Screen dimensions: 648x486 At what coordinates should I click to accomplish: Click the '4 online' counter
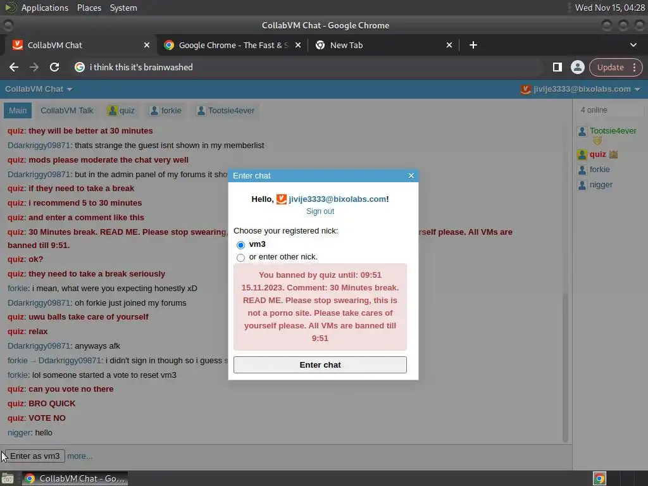[594, 110]
